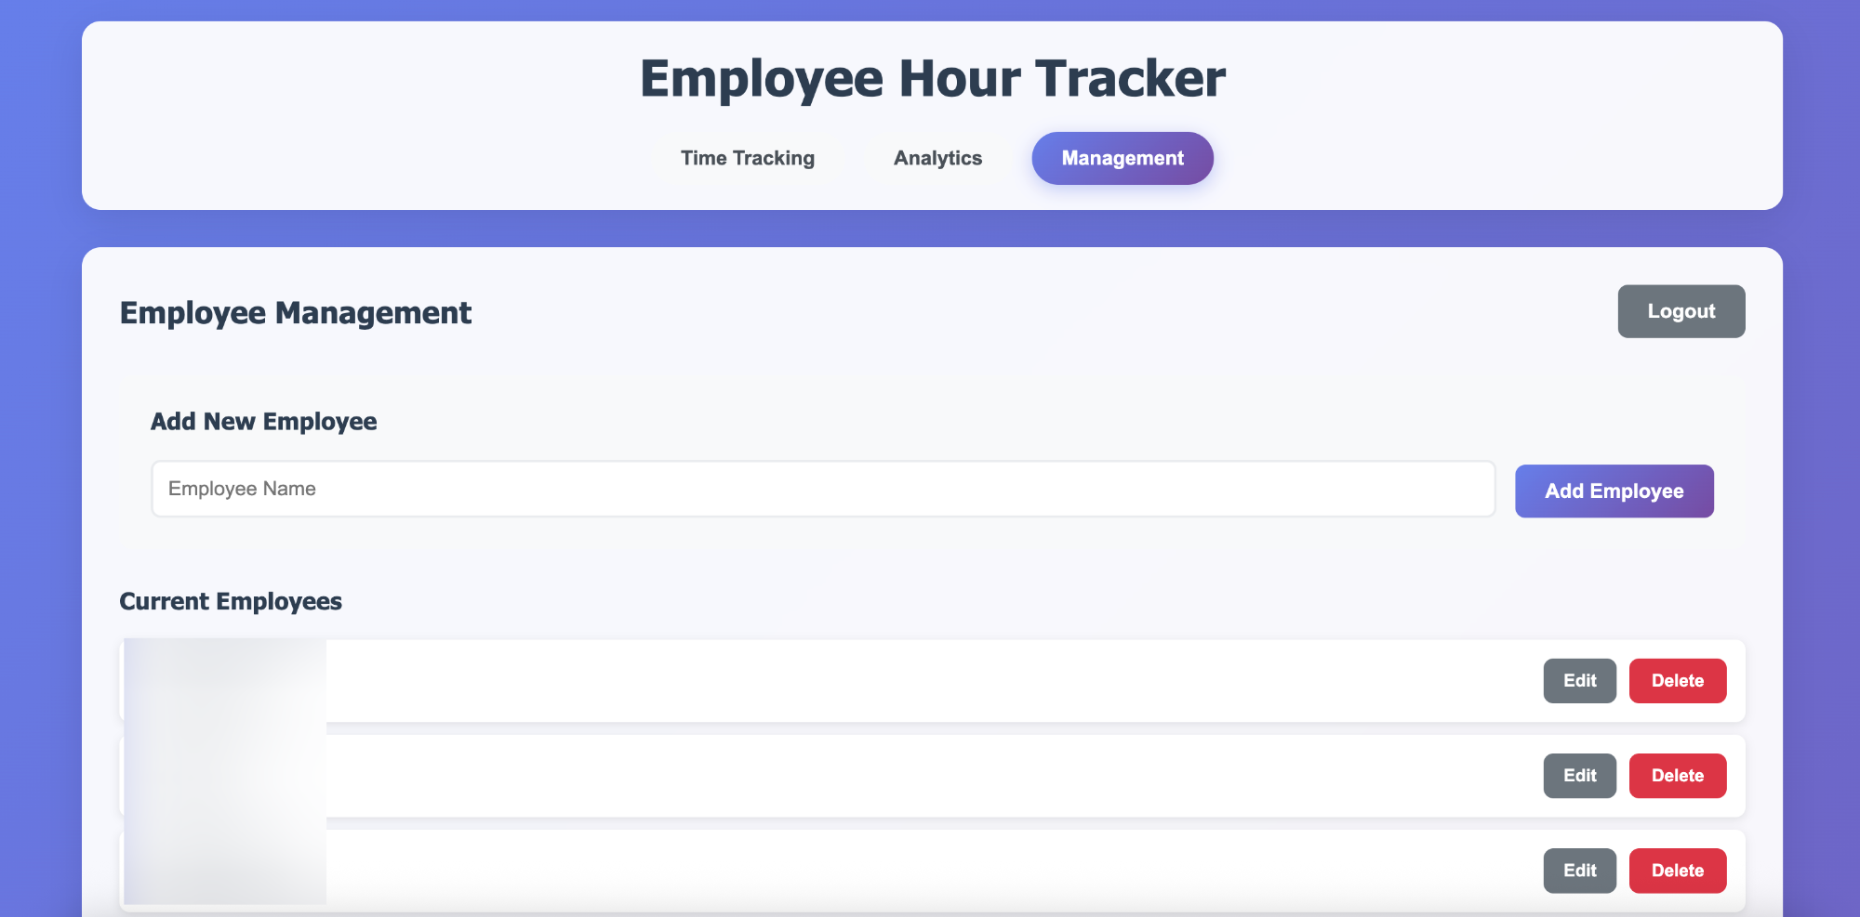Viewport: 1860px width, 917px height.
Task: Click the Current Employees heading
Action: (x=231, y=602)
